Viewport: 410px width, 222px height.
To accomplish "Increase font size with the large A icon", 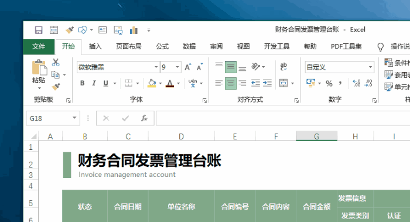I will [188, 67].
